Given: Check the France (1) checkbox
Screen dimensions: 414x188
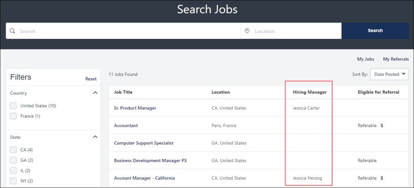Looking at the screenshot, I should 13,116.
